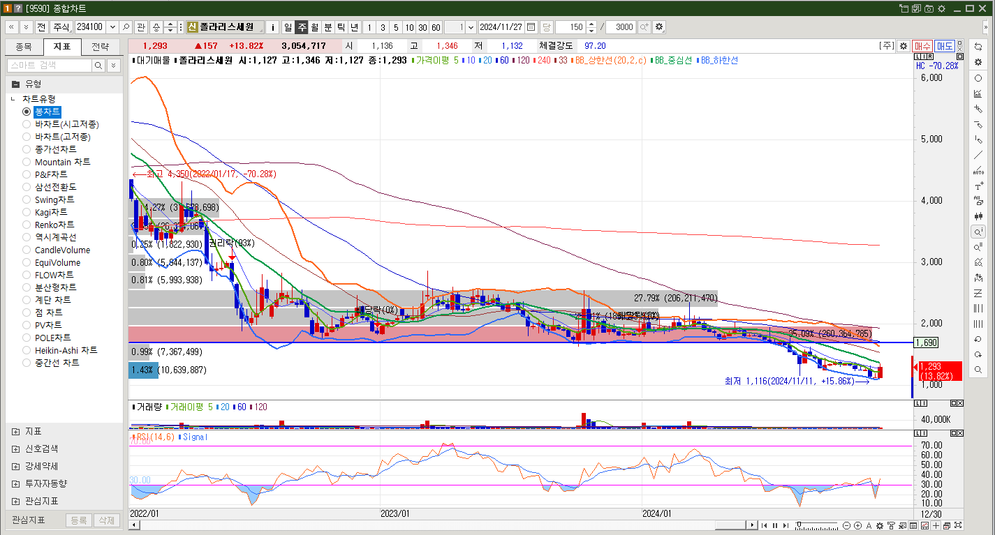
Task: Click the magnifier icon at bottom of right toolbar
Action: pyautogui.click(x=978, y=370)
